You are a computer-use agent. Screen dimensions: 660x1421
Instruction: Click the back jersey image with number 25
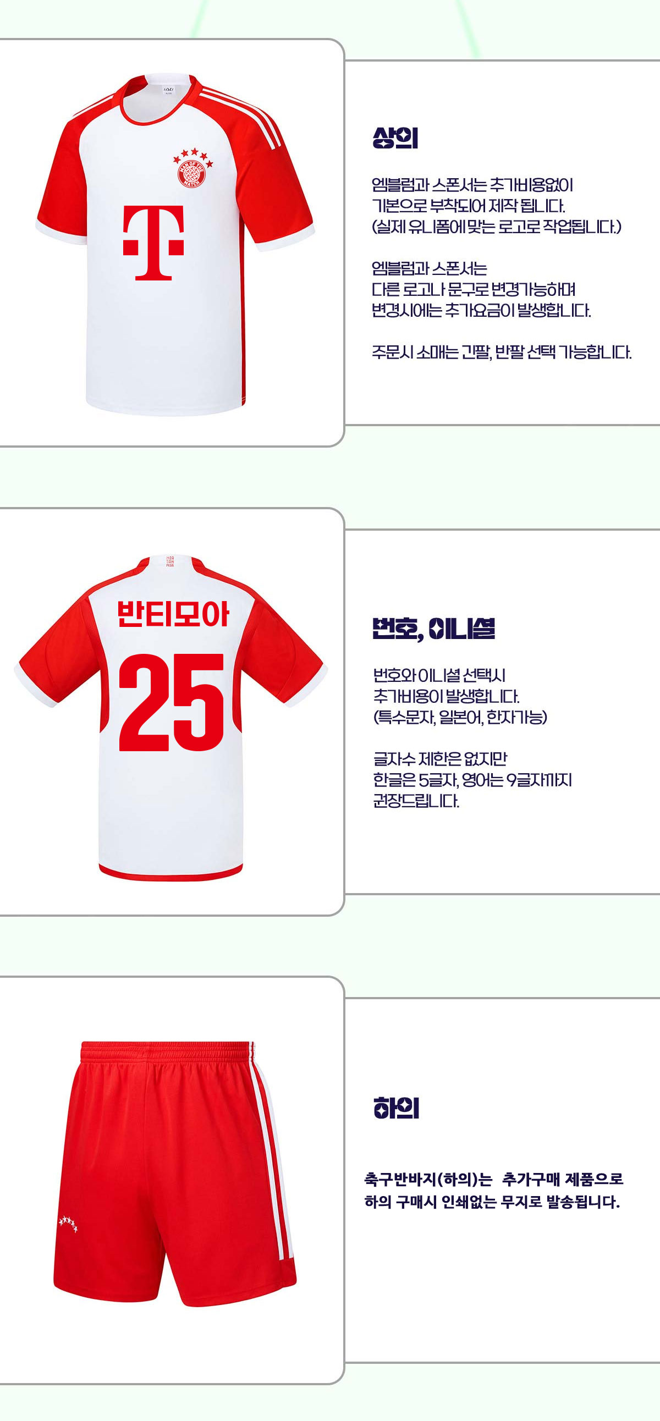click(x=171, y=718)
